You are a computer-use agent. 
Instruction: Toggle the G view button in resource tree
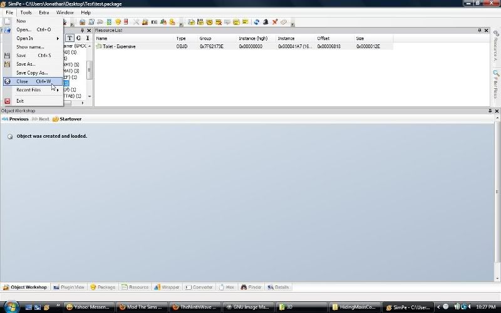tap(79, 38)
